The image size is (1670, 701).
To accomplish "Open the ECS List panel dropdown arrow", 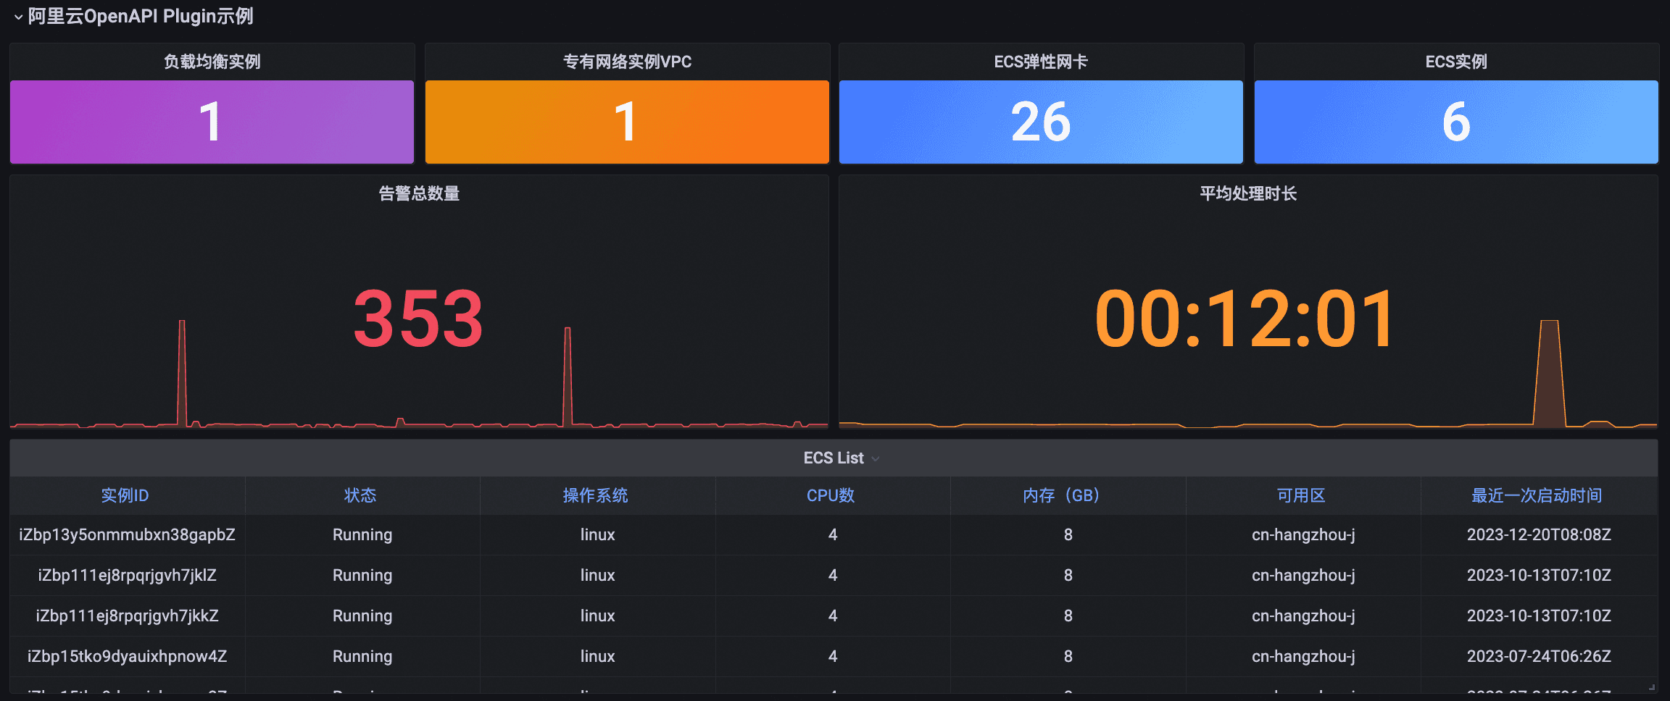I will tap(876, 459).
